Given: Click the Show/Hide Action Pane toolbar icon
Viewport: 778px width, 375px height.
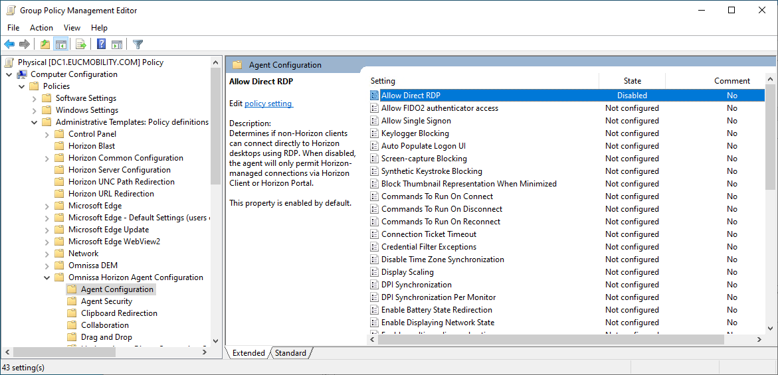Looking at the screenshot, I should click(117, 44).
